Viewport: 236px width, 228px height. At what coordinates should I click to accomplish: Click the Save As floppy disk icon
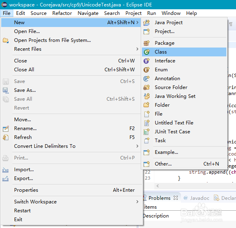6,90
